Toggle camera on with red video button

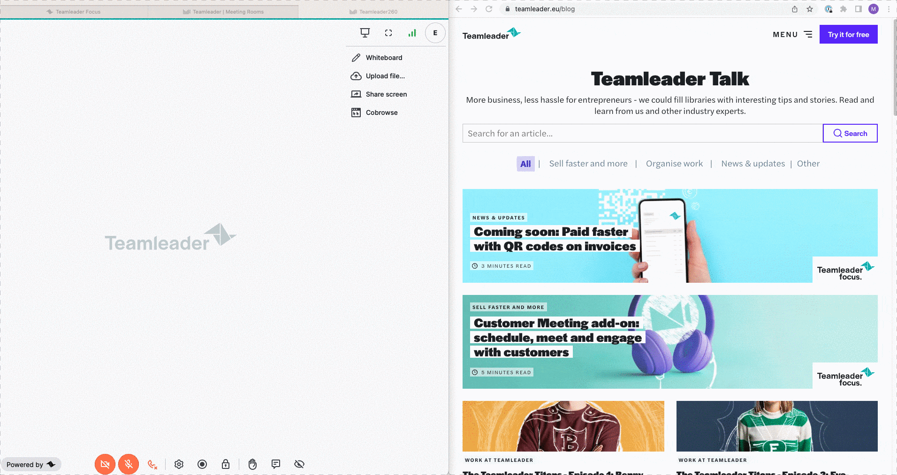click(105, 464)
